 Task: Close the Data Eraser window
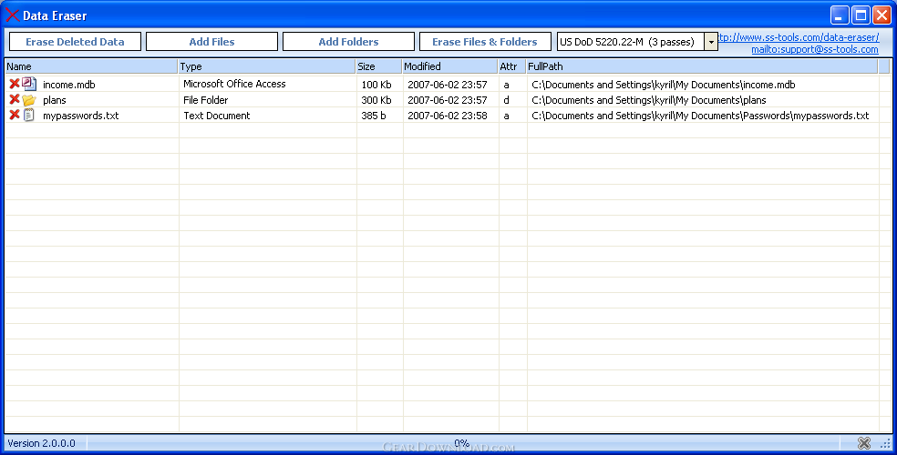point(882,15)
